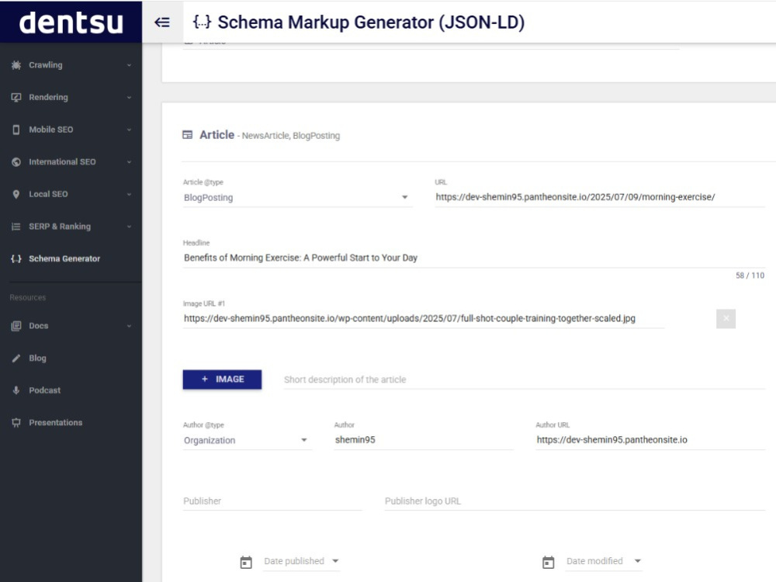
Task: Click the Author name field shemin95
Action: click(x=423, y=440)
